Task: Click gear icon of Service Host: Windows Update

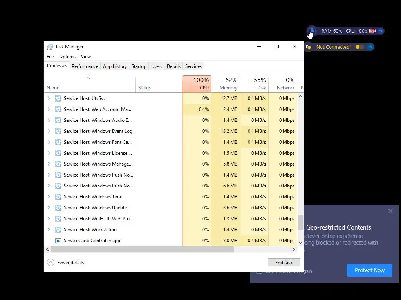Action: [x=58, y=208]
